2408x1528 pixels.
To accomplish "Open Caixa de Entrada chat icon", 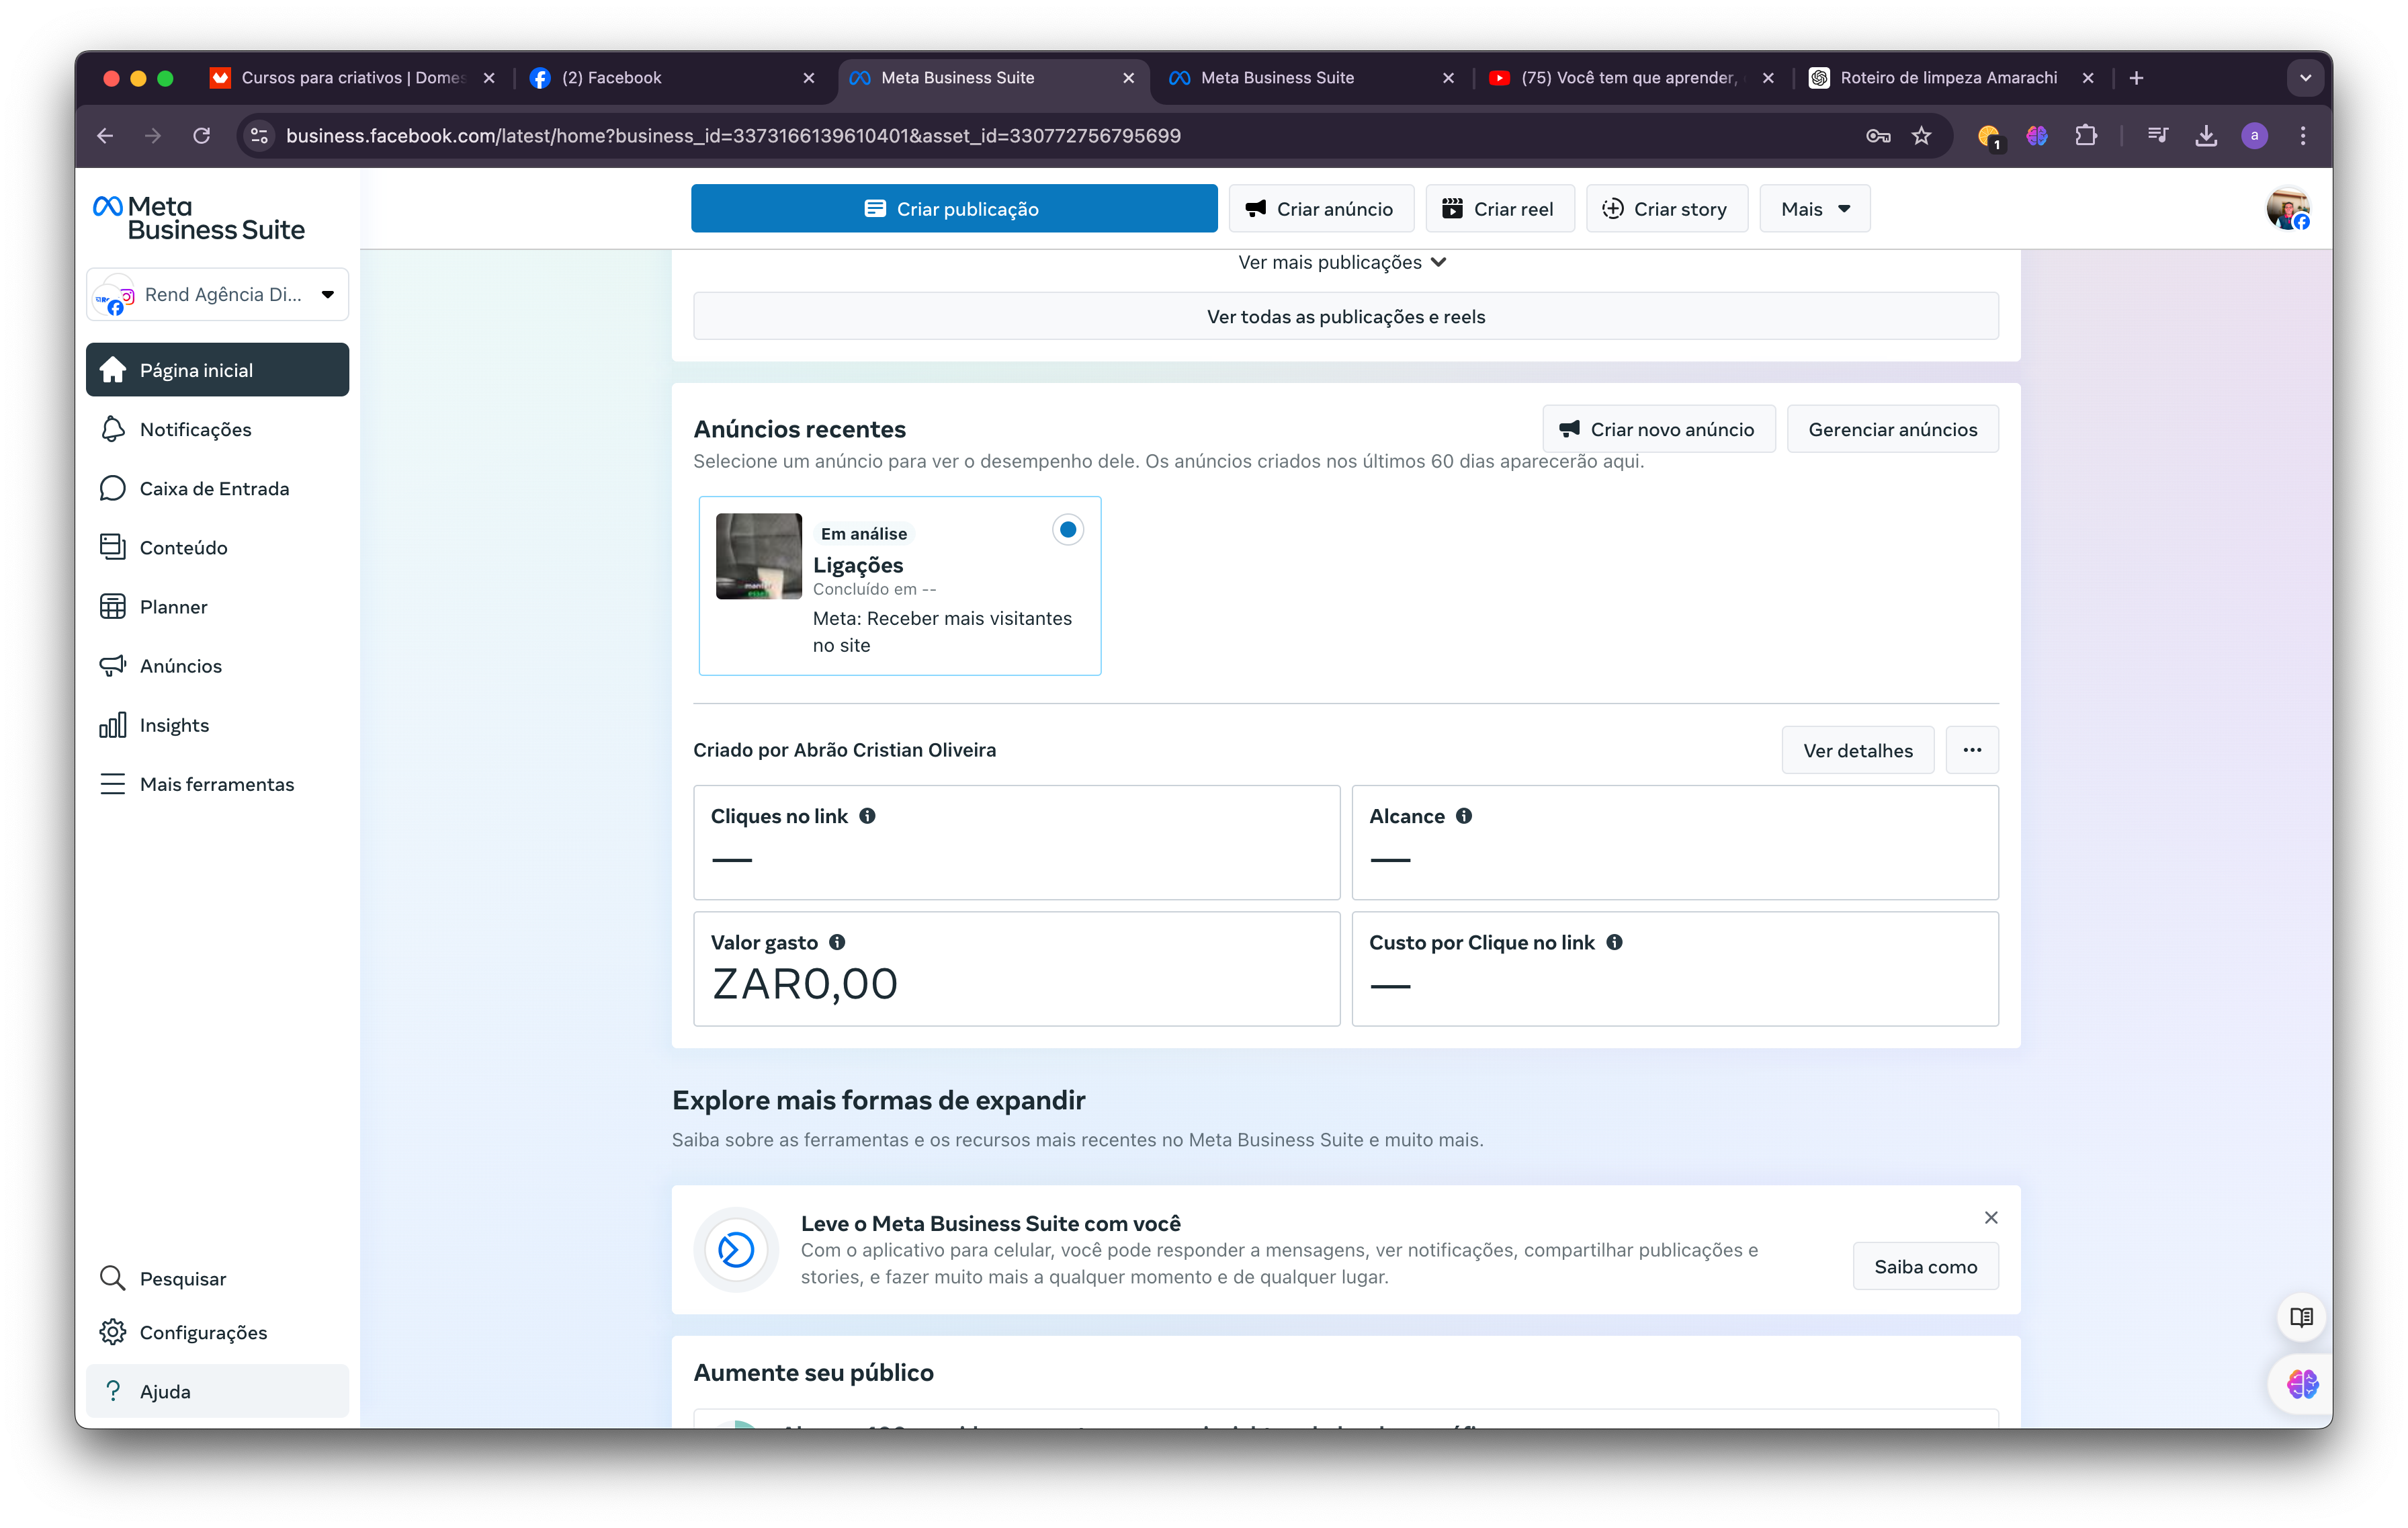I will tap(113, 488).
